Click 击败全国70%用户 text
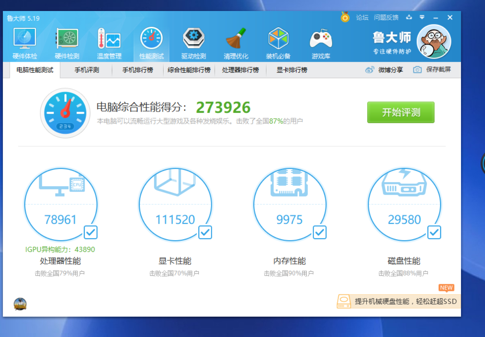The width and height of the screenshot is (485, 337). [174, 273]
